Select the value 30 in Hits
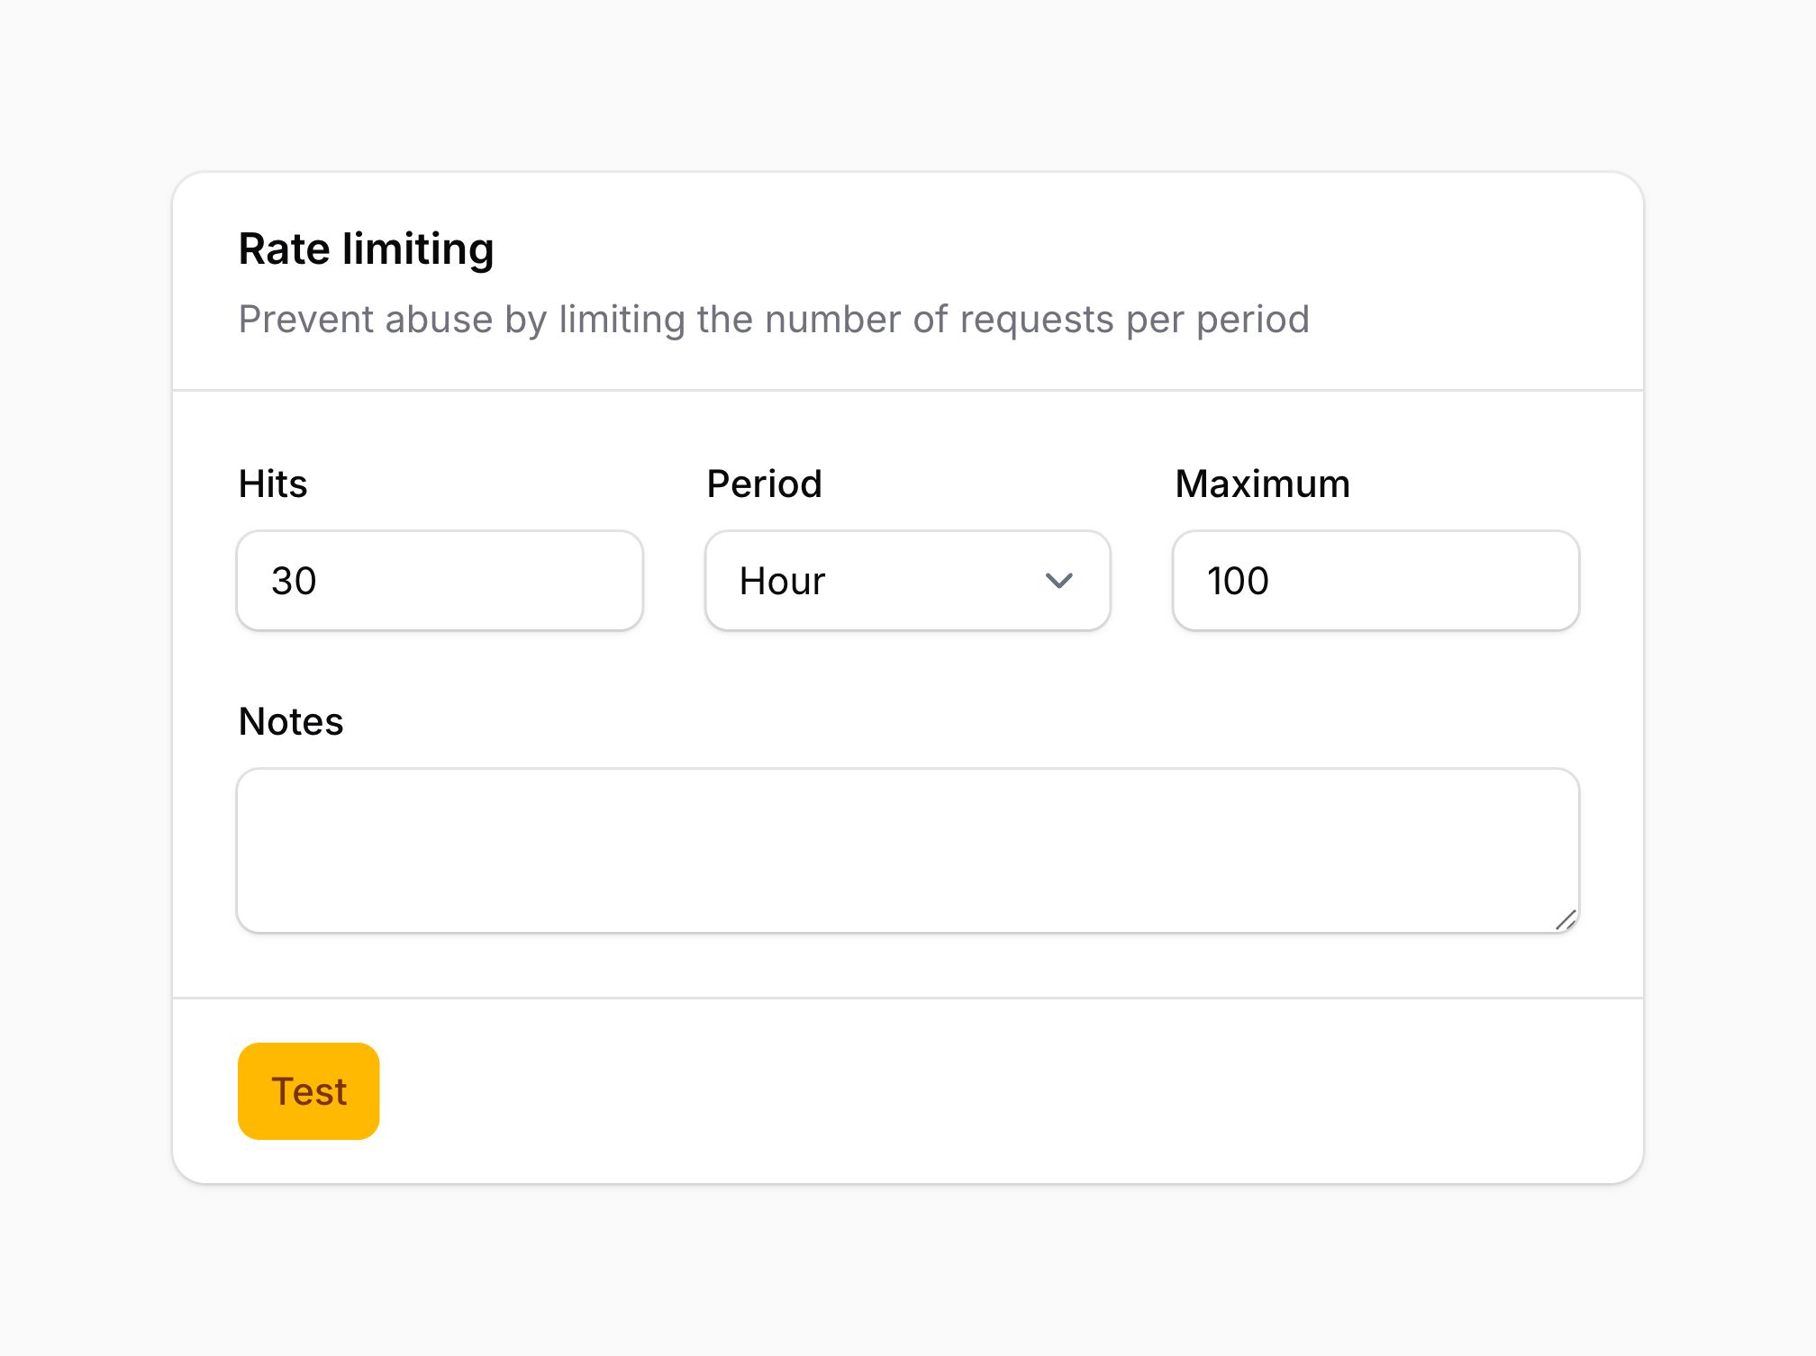Viewport: 1816px width, 1356px height. click(295, 581)
